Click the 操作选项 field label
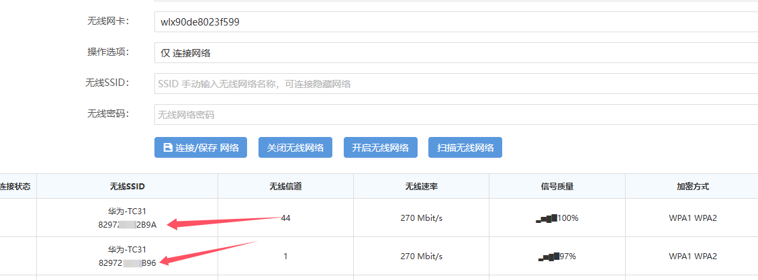This screenshot has width=758, height=280. click(108, 52)
